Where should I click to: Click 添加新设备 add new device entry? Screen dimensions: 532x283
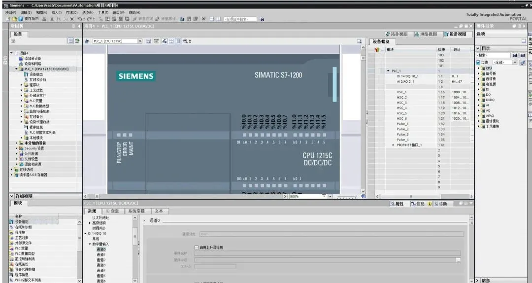[33, 59]
